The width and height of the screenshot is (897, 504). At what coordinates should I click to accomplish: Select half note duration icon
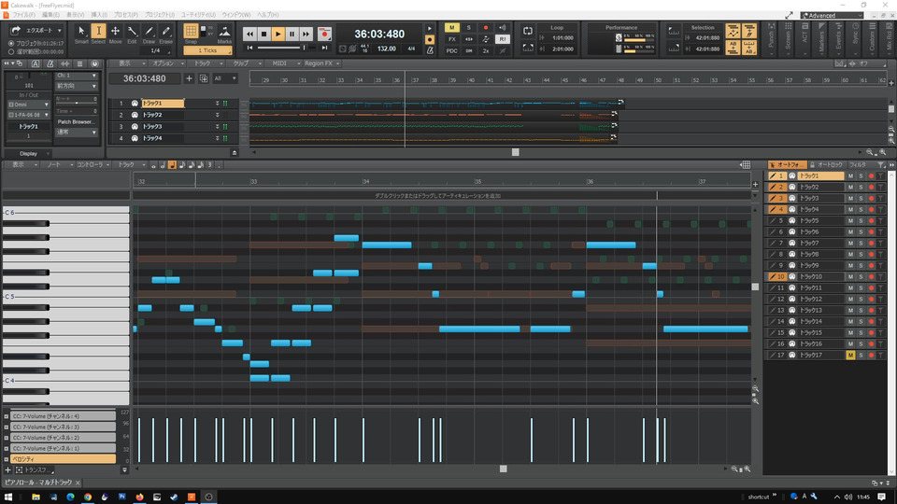[163, 165]
